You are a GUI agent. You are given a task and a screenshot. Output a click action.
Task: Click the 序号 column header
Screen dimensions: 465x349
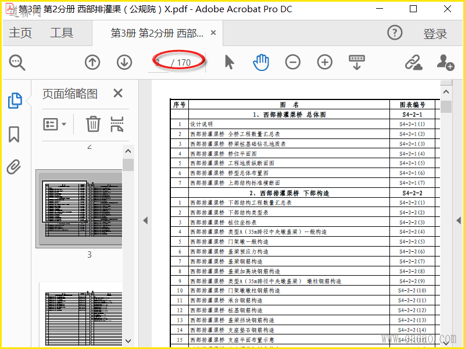click(180, 105)
